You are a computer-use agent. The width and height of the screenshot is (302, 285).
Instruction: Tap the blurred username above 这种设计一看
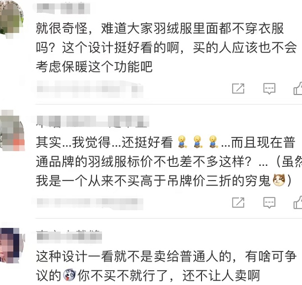coord(69,236)
